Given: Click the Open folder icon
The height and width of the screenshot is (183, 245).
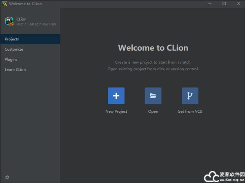Looking at the screenshot, I should pyautogui.click(x=153, y=96).
